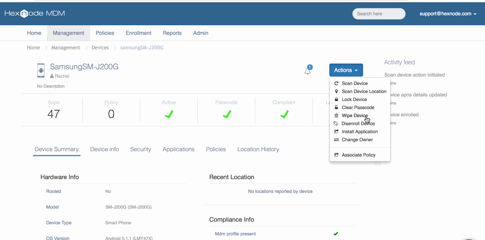
Task: Open the device's Policies tab
Action: click(216, 149)
